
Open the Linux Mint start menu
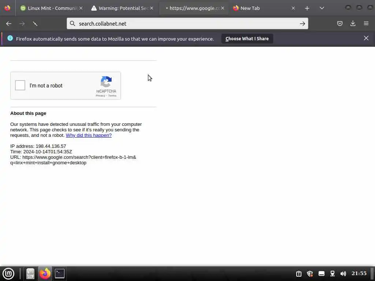pyautogui.click(x=8, y=274)
